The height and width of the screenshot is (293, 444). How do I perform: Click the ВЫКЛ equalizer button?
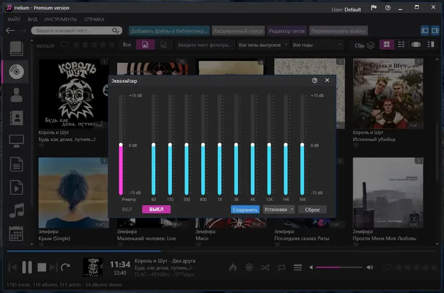point(157,209)
